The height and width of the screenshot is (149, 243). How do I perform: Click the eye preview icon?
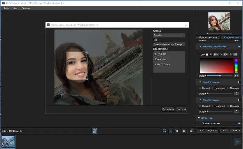pos(184,131)
